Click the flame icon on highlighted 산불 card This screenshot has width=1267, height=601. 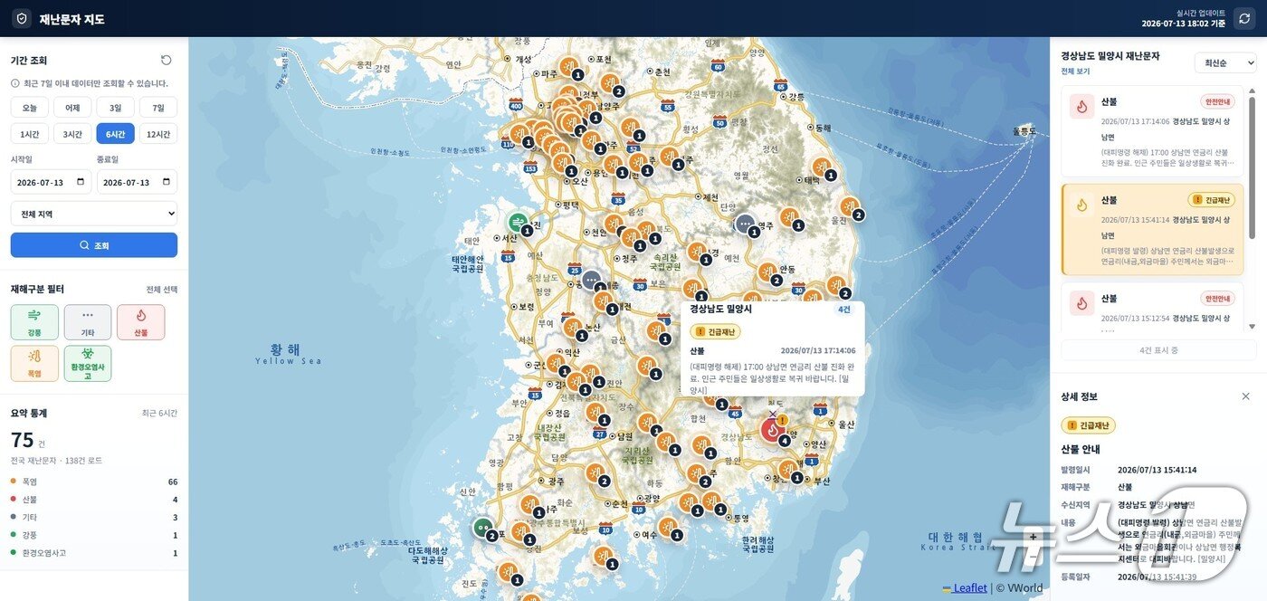coord(1081,205)
